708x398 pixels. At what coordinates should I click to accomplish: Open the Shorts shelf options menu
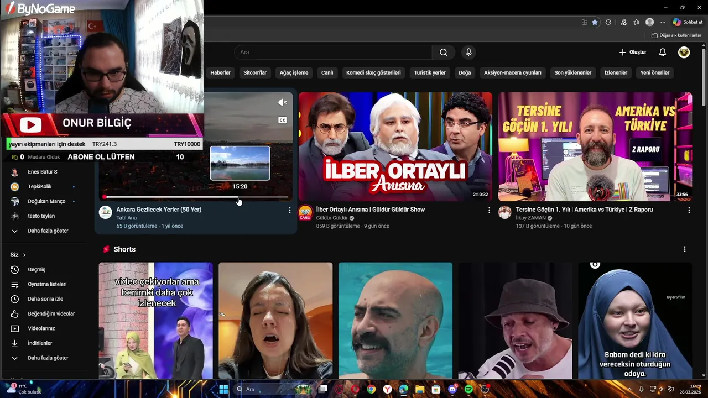click(684, 249)
